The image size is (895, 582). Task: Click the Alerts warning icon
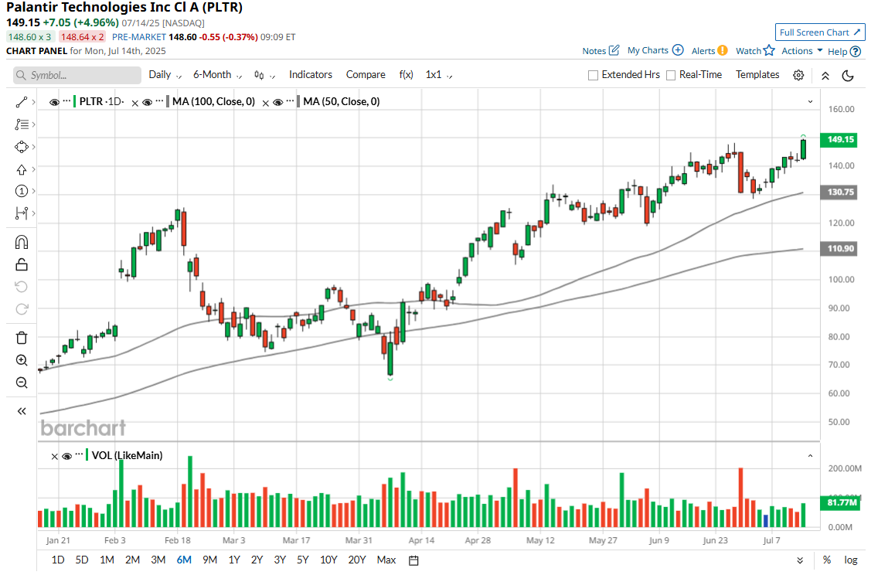[723, 50]
